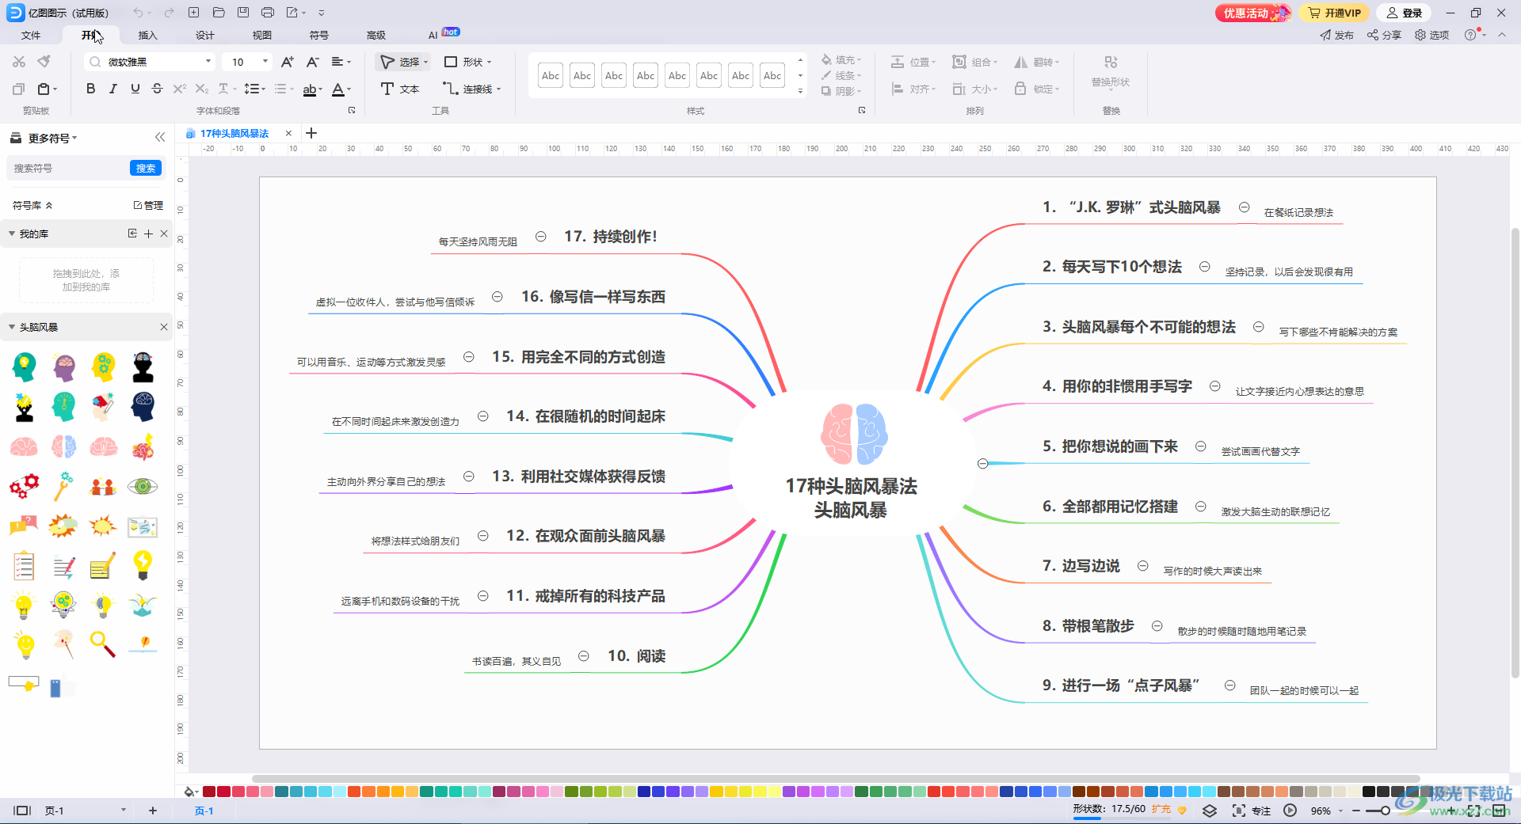Collapse the 我的库 section
The width and height of the screenshot is (1521, 824).
coord(12,234)
